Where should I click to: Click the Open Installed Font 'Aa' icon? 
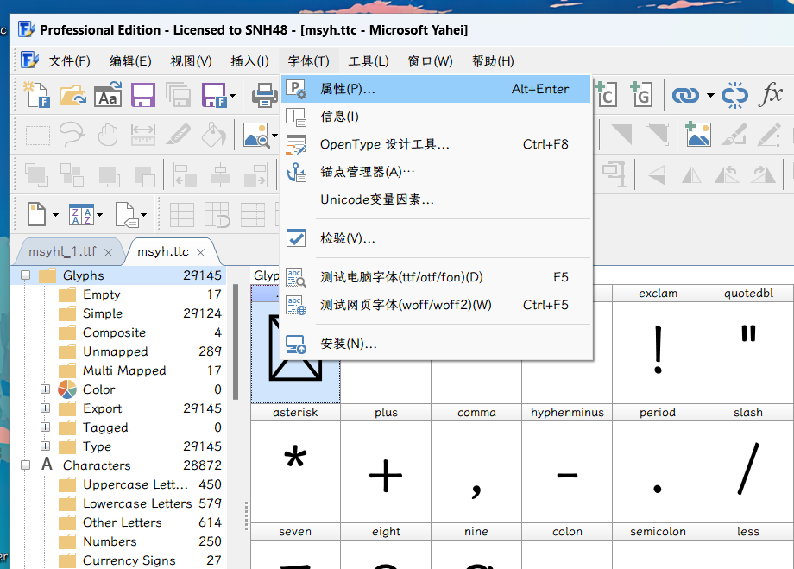click(108, 95)
